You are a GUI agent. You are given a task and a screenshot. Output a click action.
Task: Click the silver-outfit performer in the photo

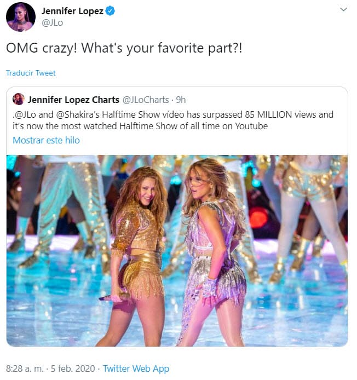[x=214, y=246]
